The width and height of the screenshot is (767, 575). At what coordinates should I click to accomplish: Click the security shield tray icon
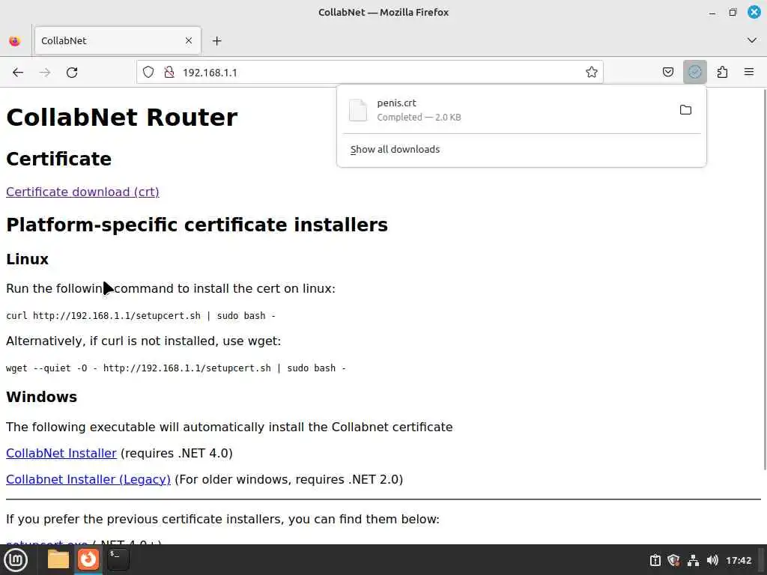point(673,560)
